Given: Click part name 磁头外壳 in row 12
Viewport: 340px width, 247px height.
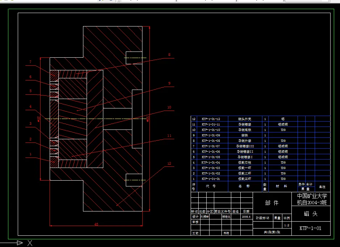Looking at the screenshot, I should (x=245, y=119).
